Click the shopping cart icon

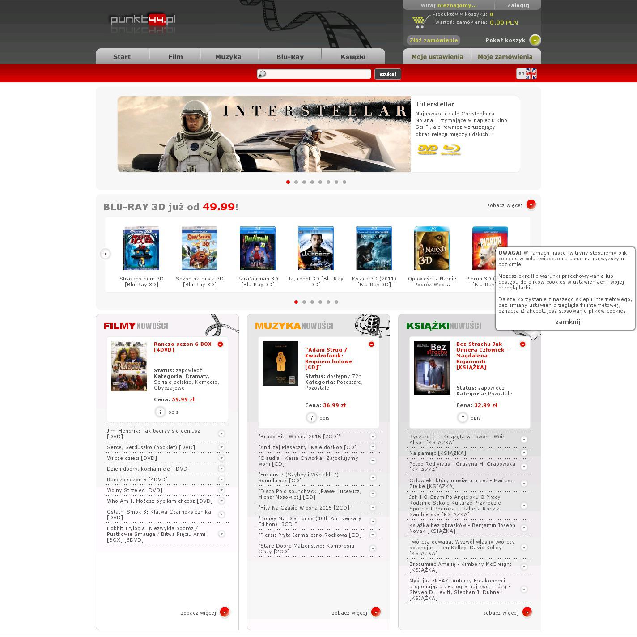tap(419, 21)
